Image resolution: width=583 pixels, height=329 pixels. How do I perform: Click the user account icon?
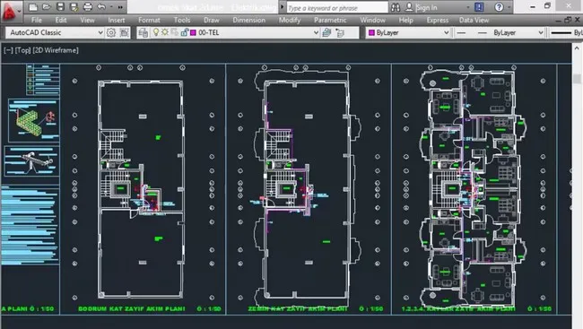coord(409,7)
